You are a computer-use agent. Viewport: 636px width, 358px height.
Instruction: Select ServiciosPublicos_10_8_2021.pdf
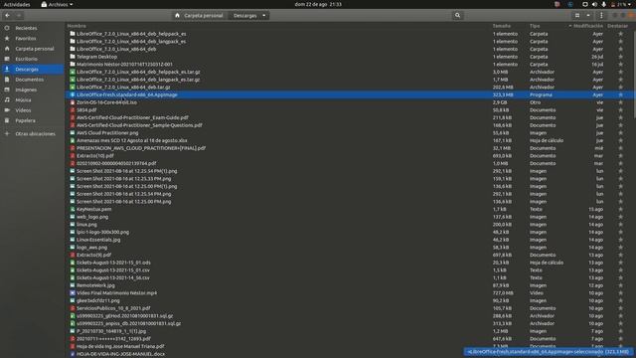[113, 308]
